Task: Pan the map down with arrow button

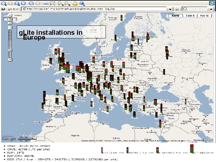Action: (x=10, y=23)
